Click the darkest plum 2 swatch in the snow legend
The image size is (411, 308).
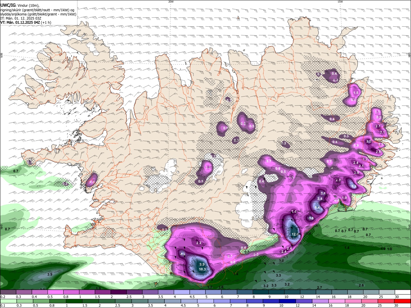(x=118, y=292)
